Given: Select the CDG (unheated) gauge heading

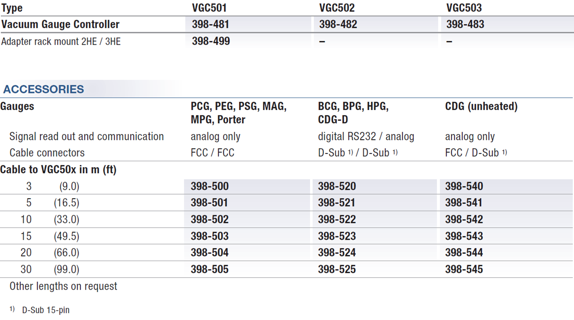Looking at the screenshot, I should tap(481, 107).
